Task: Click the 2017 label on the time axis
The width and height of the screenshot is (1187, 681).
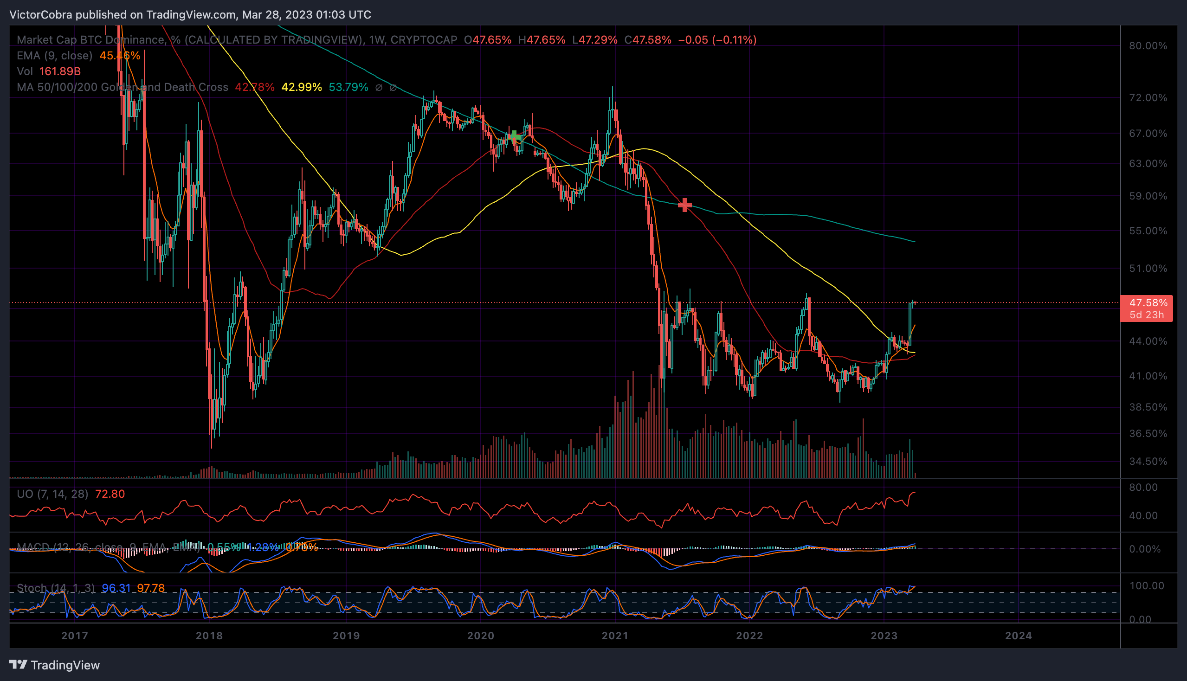Action: [75, 636]
